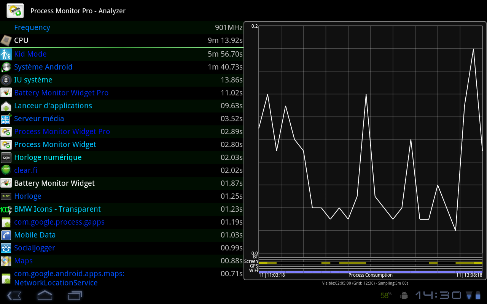Click the CPU consumption line graph

pyautogui.click(x=371, y=139)
